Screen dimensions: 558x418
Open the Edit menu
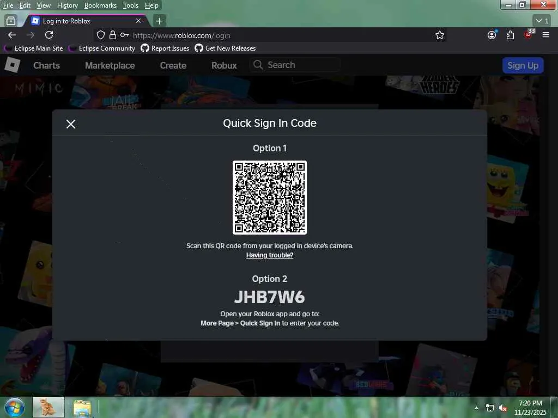25,5
